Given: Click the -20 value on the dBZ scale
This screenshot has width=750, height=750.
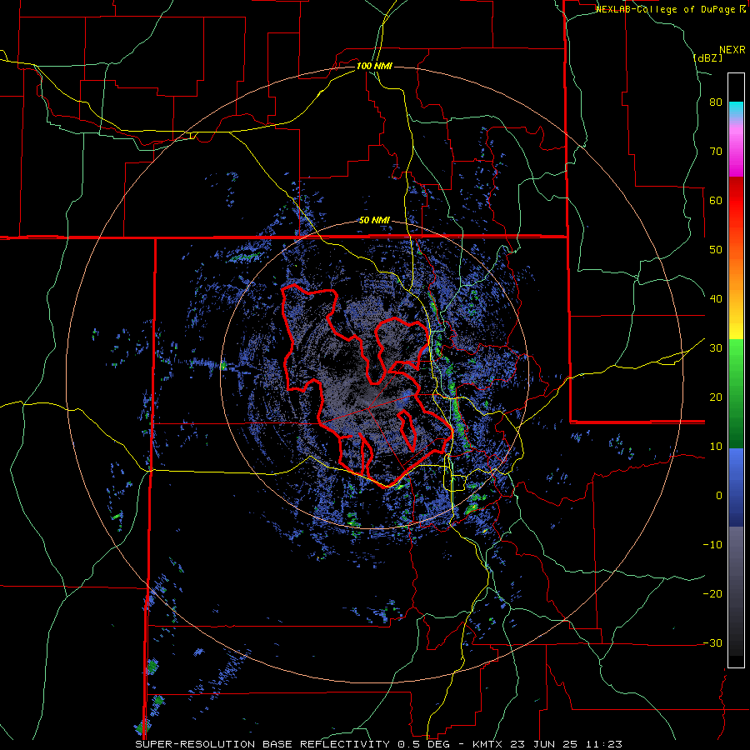Looking at the screenshot, I should (x=712, y=593).
